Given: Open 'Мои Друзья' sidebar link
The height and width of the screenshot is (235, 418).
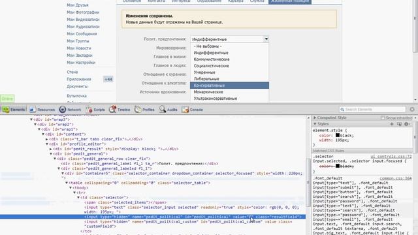Looking at the screenshot, I should [x=78, y=5].
